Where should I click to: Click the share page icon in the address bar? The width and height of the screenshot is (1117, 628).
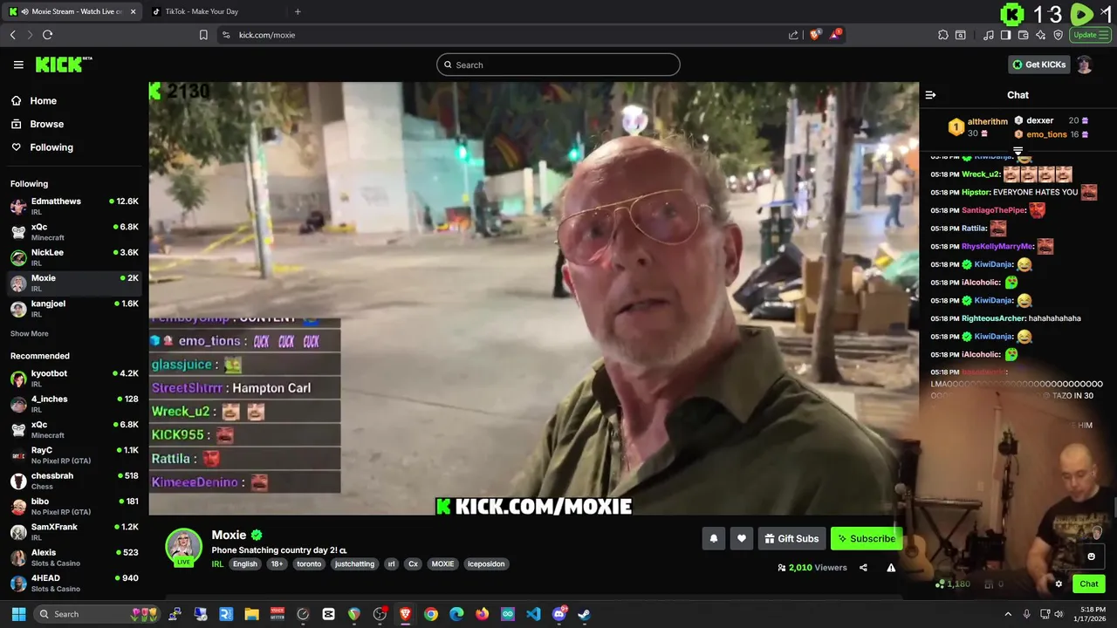pos(793,35)
